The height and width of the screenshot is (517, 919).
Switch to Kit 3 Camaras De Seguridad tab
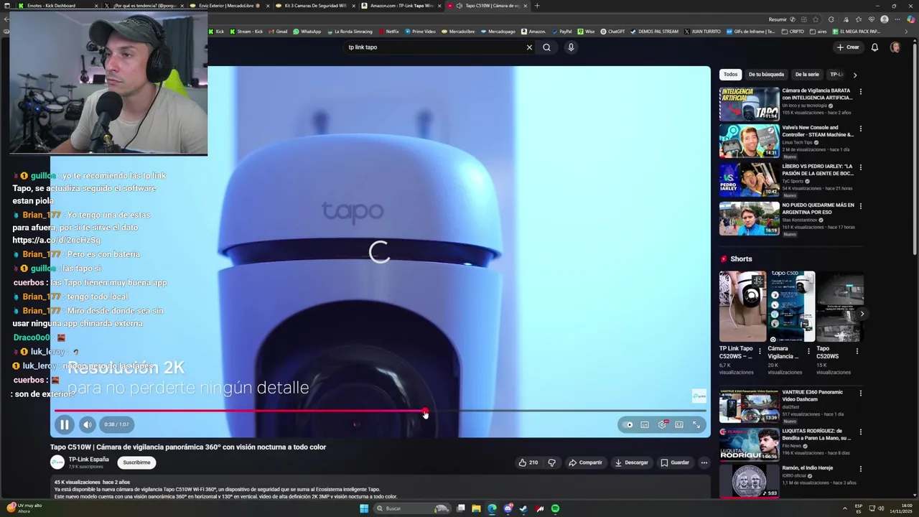(x=314, y=6)
